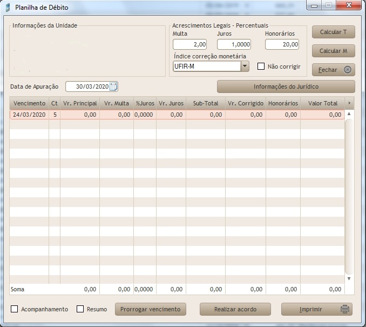Open the Índice correção monetária dropdown
Viewport: 366px width, 327px height.
(245, 66)
